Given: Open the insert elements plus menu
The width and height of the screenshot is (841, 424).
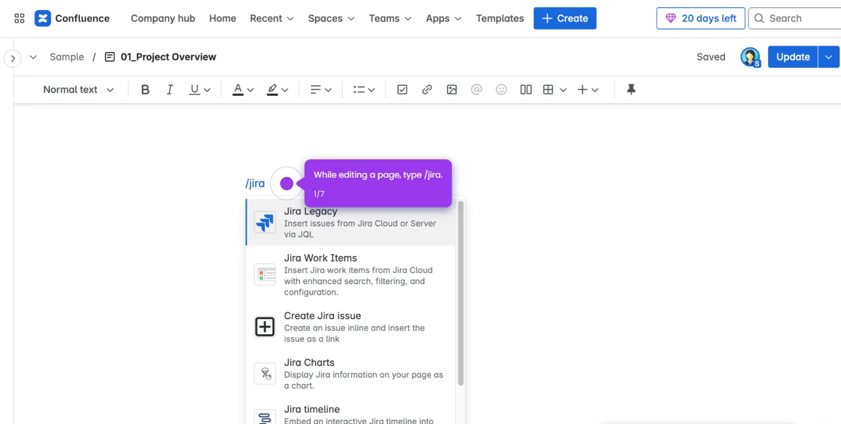Looking at the screenshot, I should [x=588, y=89].
